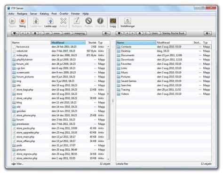Open the Överför menu

pyautogui.click(x=64, y=14)
